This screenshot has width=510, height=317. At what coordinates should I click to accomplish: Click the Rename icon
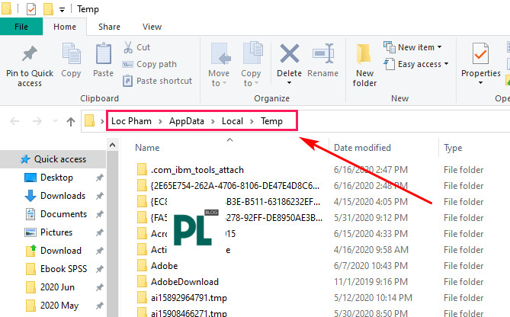pyautogui.click(x=323, y=53)
